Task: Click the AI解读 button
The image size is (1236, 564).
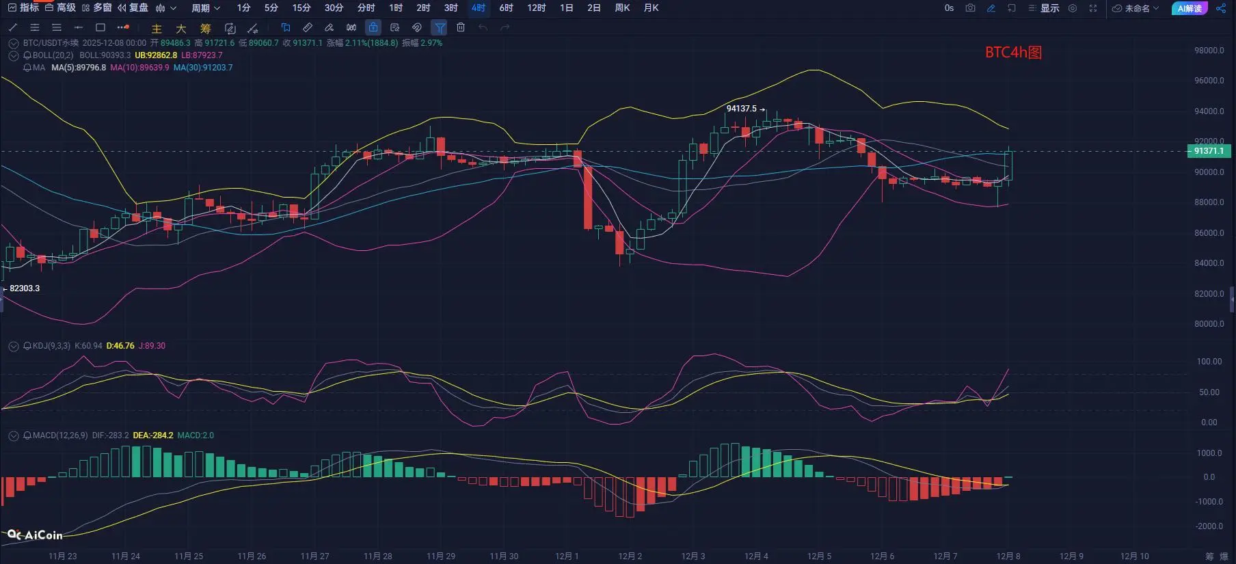Action: [x=1190, y=8]
